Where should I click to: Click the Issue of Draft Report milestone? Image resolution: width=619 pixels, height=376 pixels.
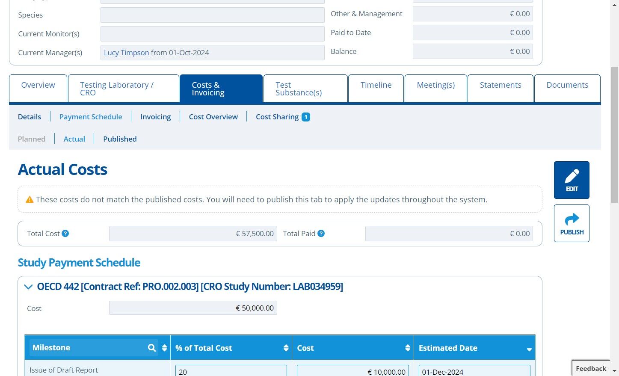[64, 370]
